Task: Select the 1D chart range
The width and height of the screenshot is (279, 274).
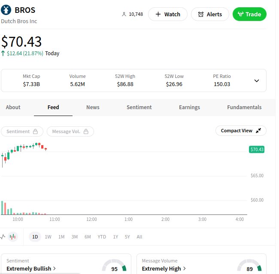Action: [35, 237]
